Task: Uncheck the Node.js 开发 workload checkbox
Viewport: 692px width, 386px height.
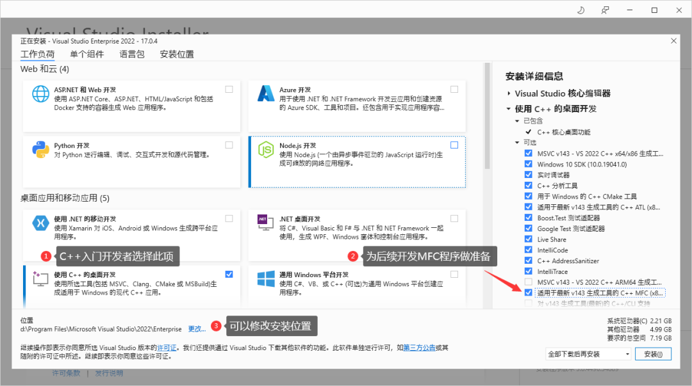Action: (x=455, y=145)
